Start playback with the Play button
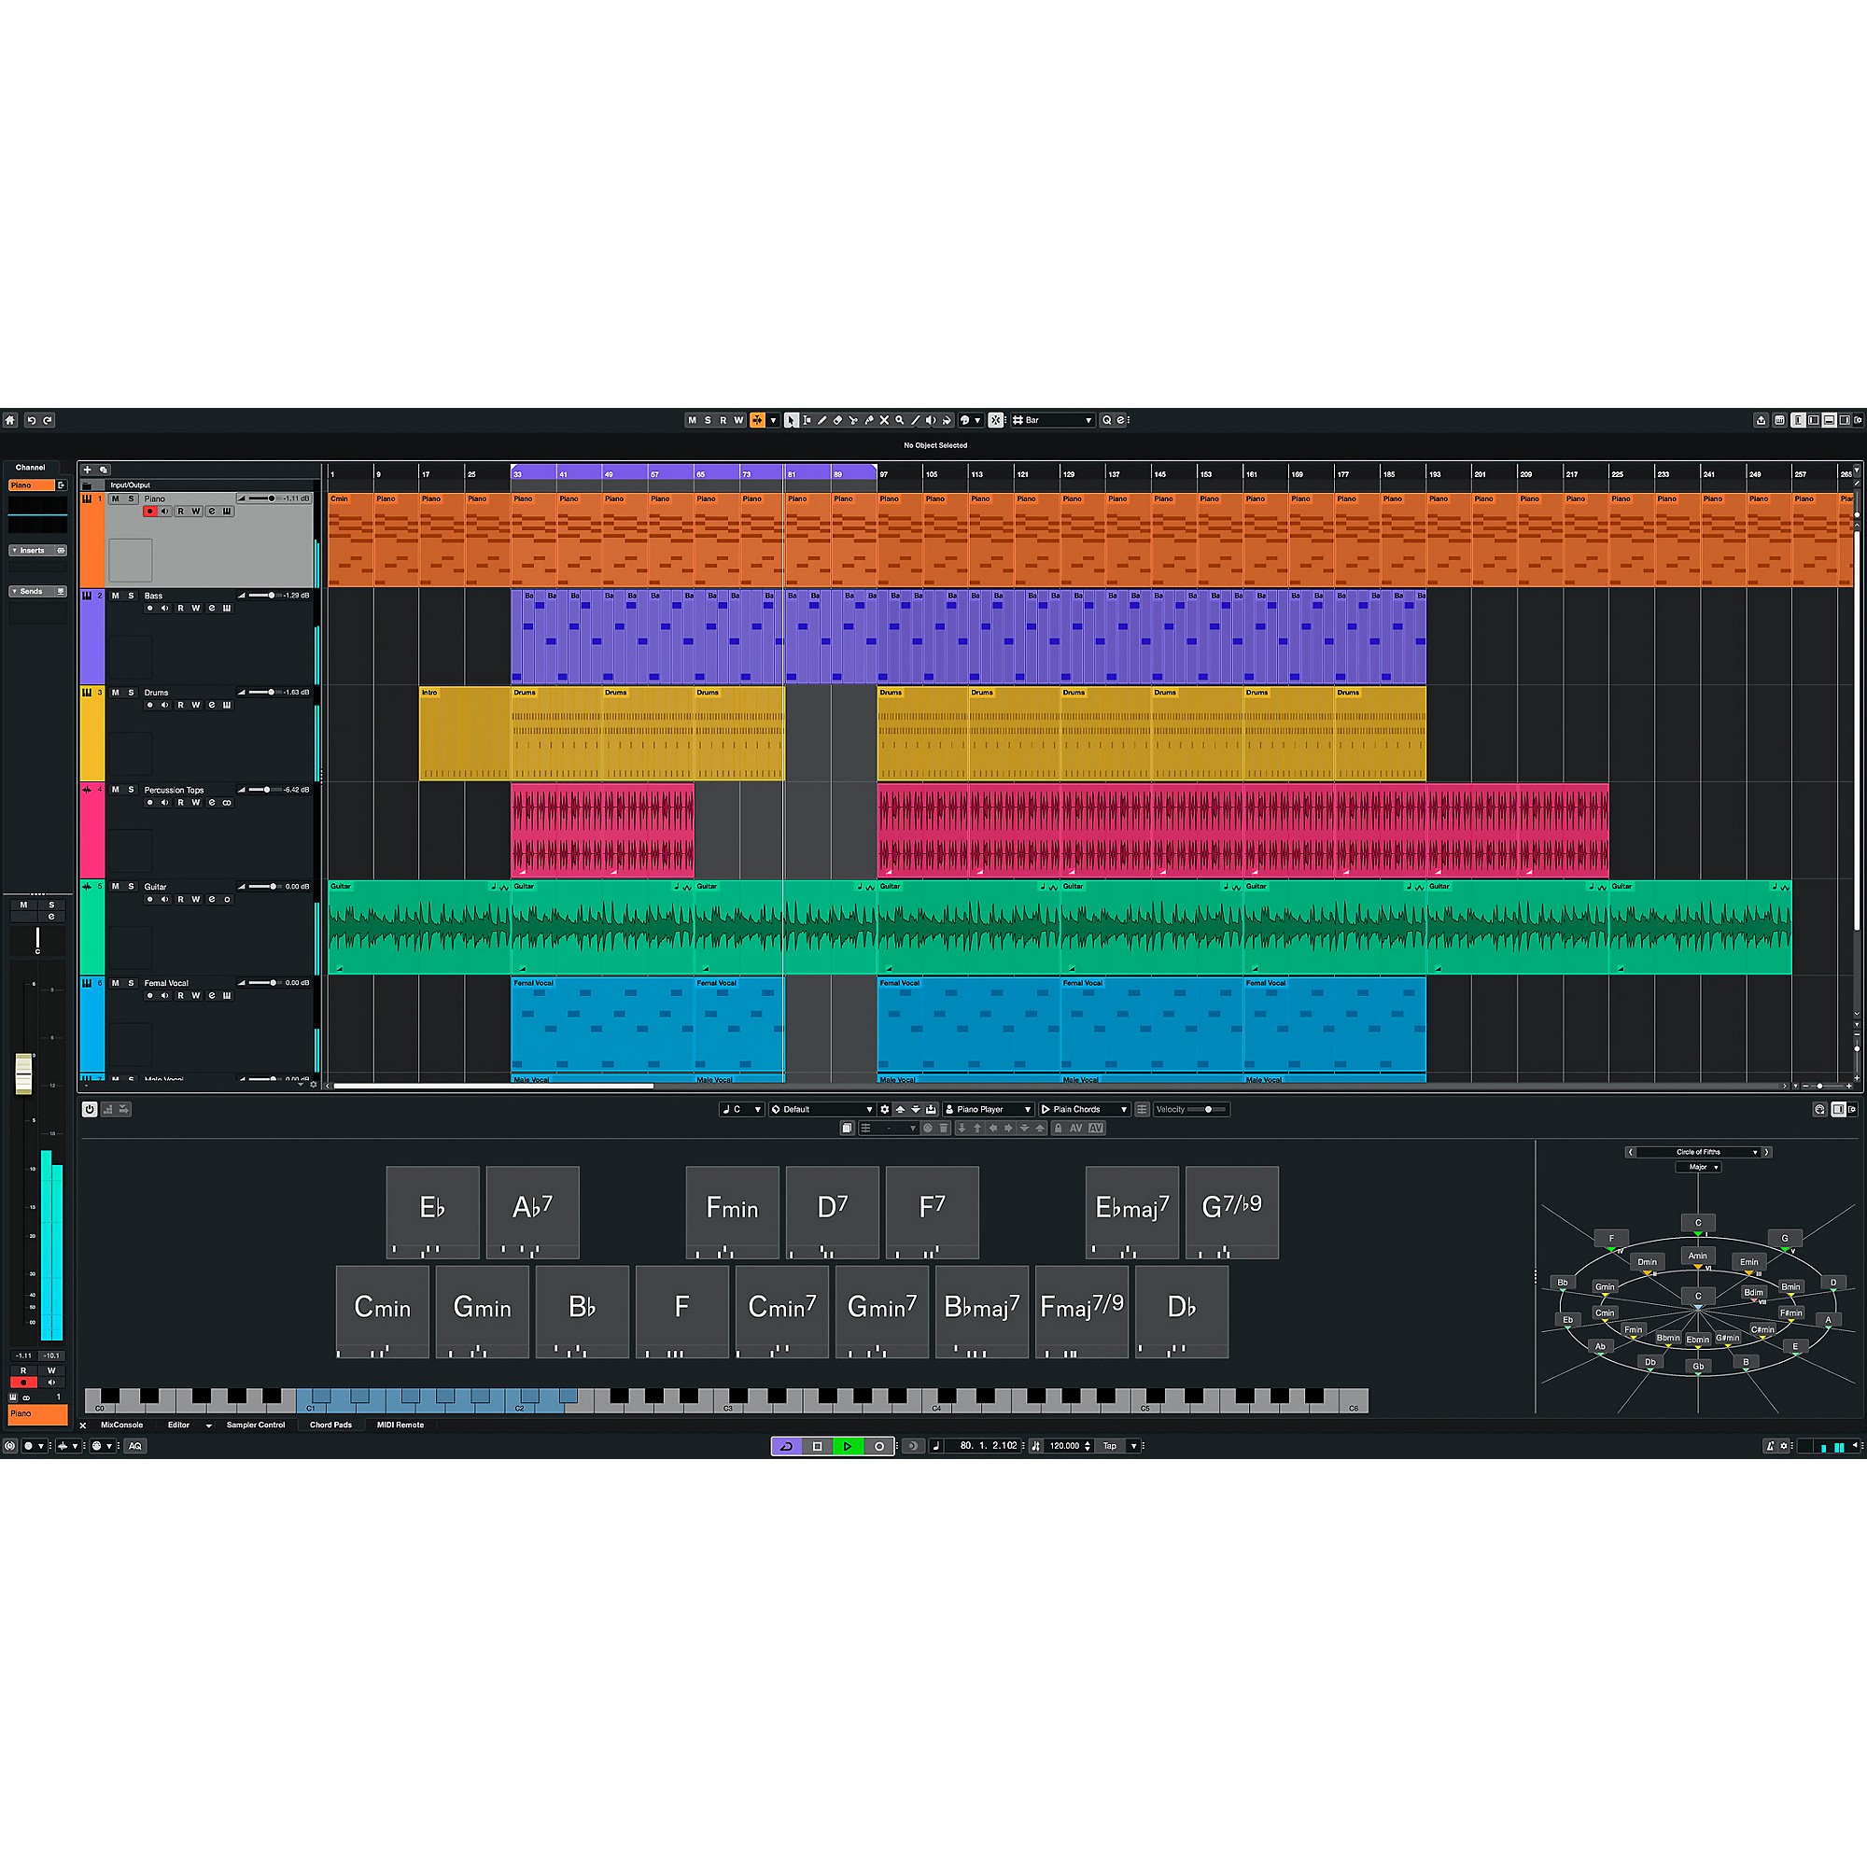This screenshot has height=1867, width=1867. 848,1446
